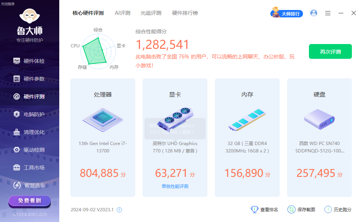Click the 硬件体检 monitor icon

click(x=17, y=61)
